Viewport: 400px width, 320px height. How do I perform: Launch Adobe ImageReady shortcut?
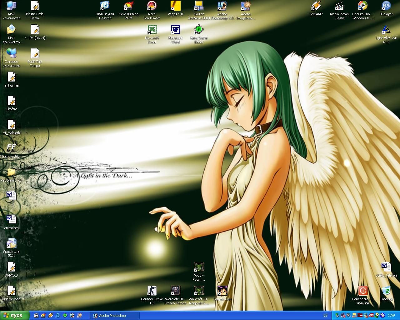click(246, 10)
